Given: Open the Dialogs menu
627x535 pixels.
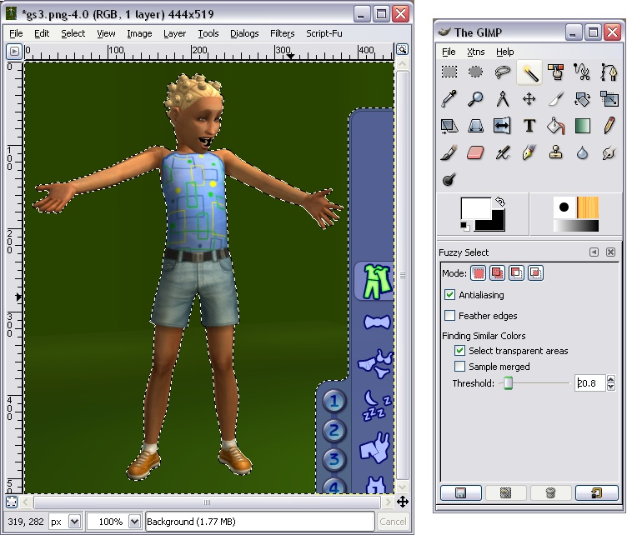Looking at the screenshot, I should [244, 33].
